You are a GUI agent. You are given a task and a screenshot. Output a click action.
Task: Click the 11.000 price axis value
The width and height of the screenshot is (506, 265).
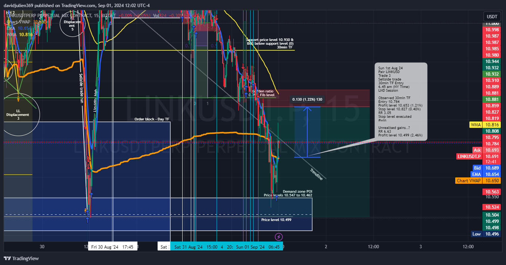(492, 23)
